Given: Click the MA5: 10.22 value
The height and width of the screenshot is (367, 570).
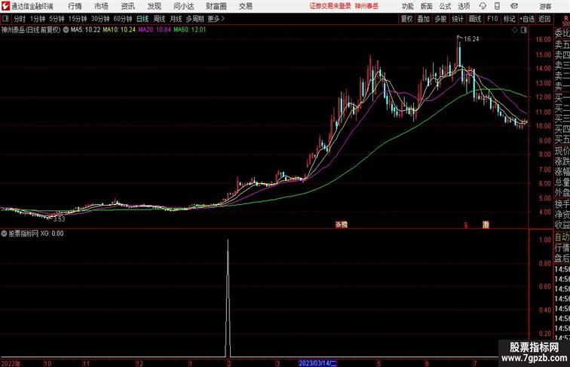Looking at the screenshot, I should (x=85, y=30).
